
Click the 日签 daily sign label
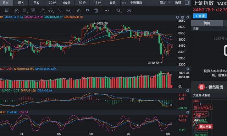point(196,29)
